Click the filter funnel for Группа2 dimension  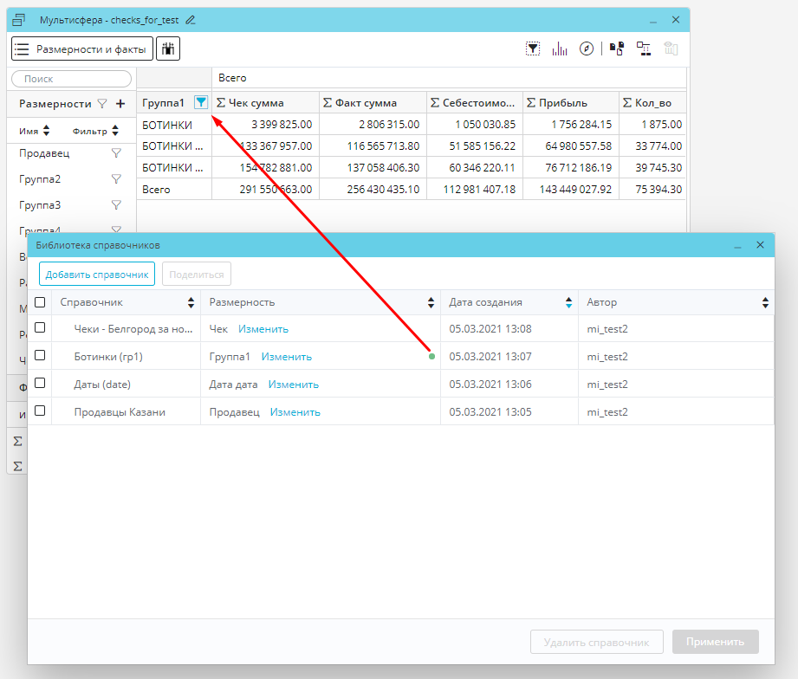(x=116, y=179)
